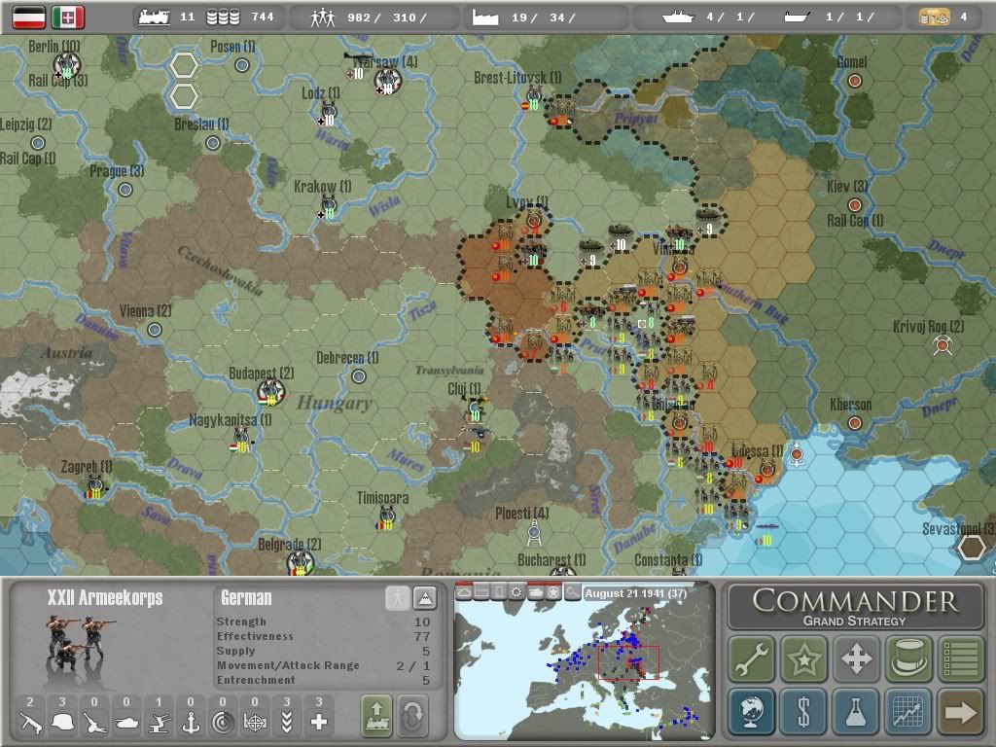
Task: Click the August 21 1941 date label
Action: pyautogui.click(x=636, y=593)
